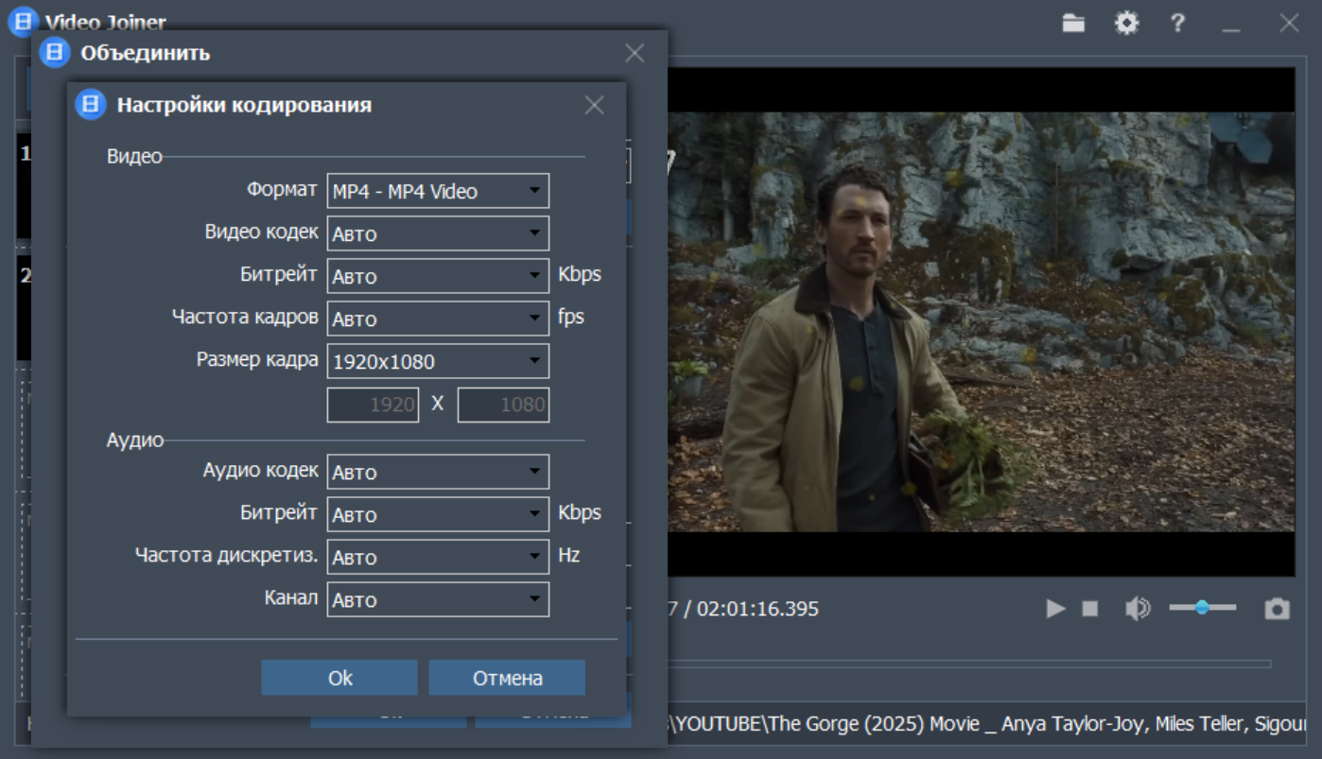The image size is (1322, 759).
Task: Mute audio using the speaker icon
Action: pyautogui.click(x=1137, y=610)
